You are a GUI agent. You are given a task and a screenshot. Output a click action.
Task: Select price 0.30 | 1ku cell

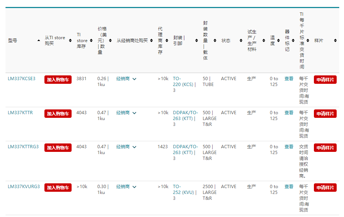(x=103, y=190)
